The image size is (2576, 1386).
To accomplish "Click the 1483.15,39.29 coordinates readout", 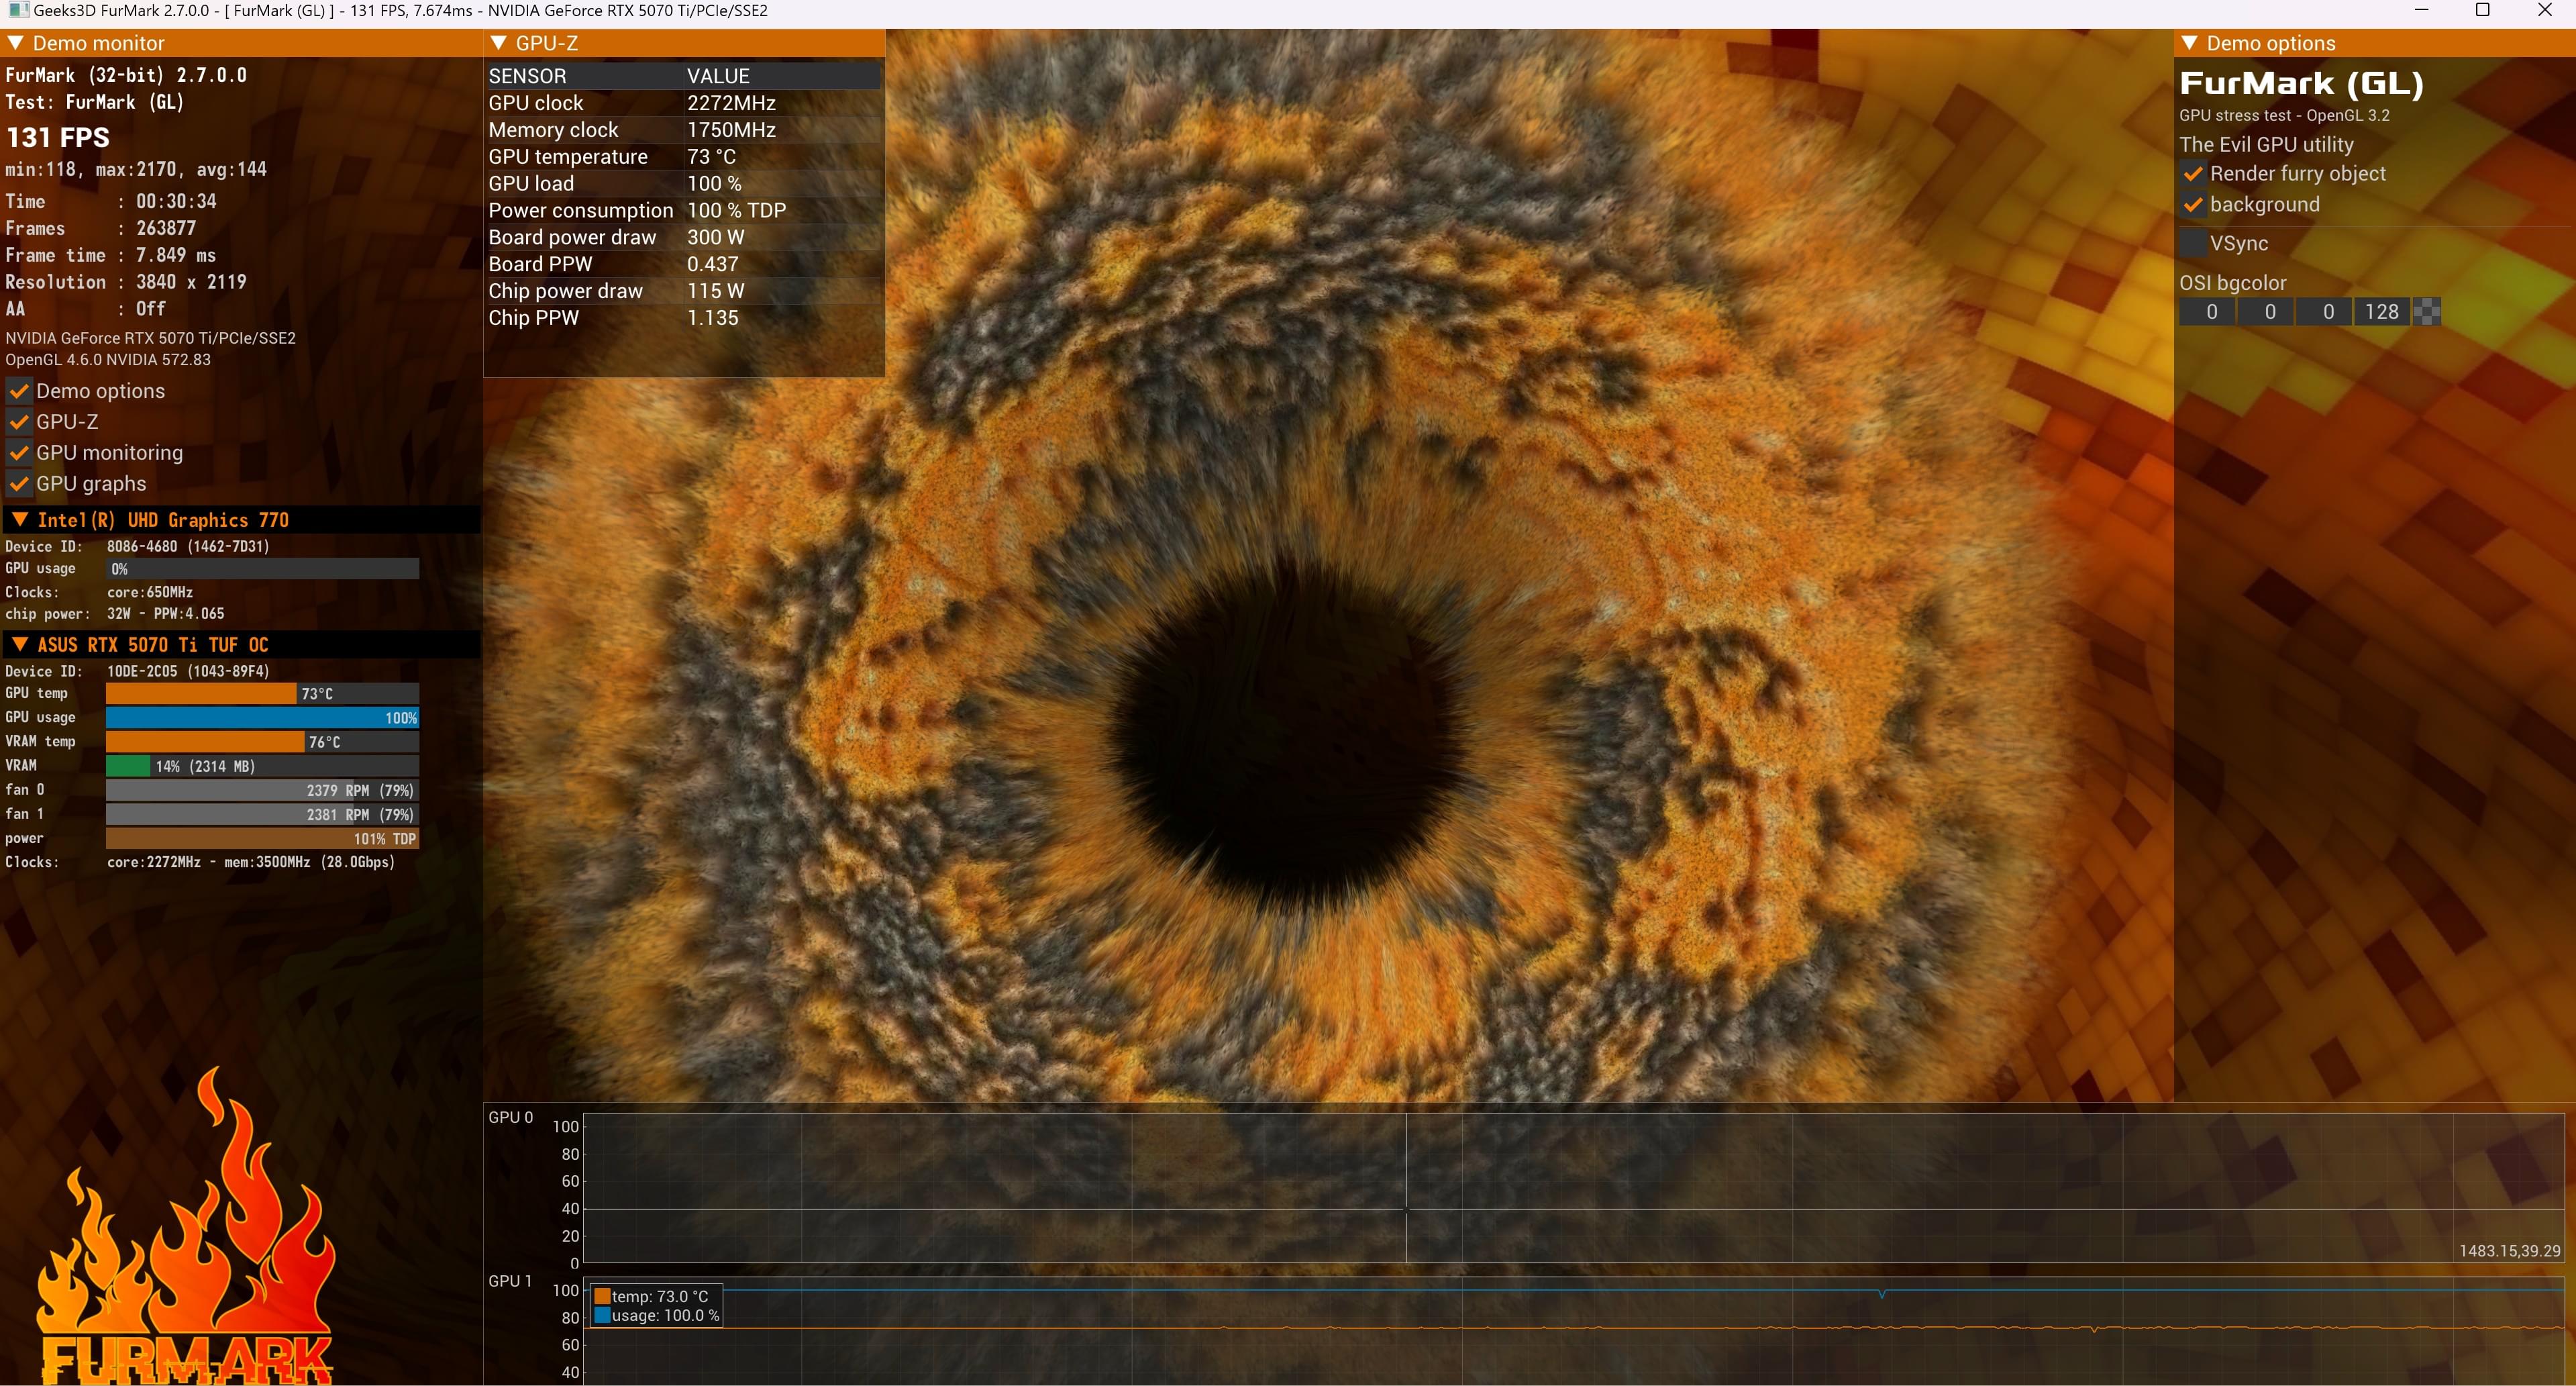I will tap(2509, 1251).
